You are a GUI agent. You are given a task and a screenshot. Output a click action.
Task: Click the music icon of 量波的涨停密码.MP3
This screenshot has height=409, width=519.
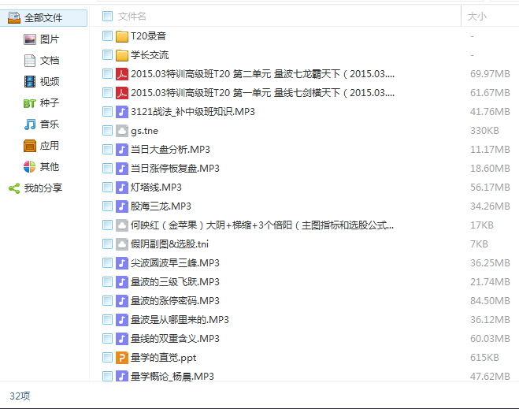coord(122,301)
